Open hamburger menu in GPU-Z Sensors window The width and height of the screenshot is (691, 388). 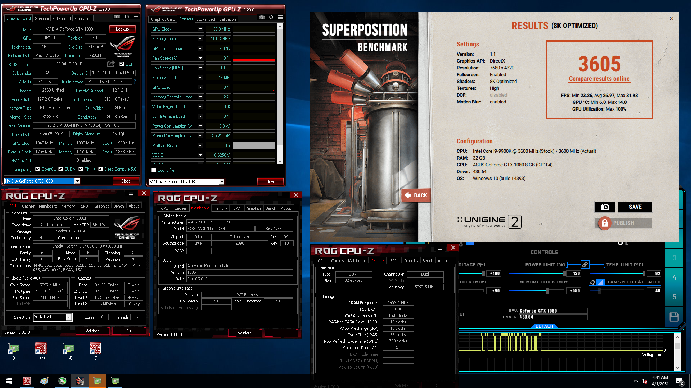[x=280, y=18]
